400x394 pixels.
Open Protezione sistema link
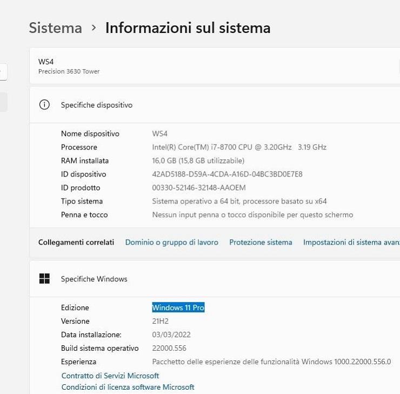click(x=261, y=242)
